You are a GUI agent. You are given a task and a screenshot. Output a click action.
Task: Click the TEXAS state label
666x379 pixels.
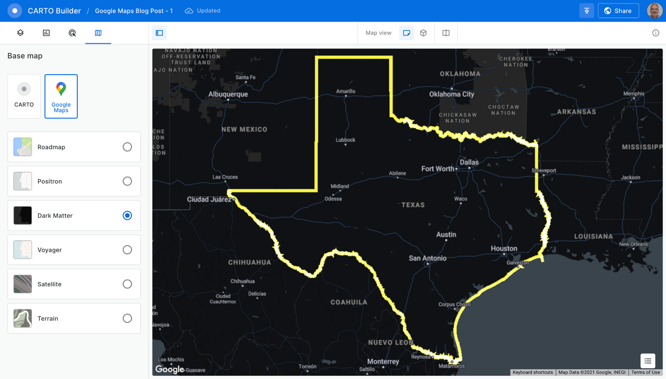click(413, 205)
